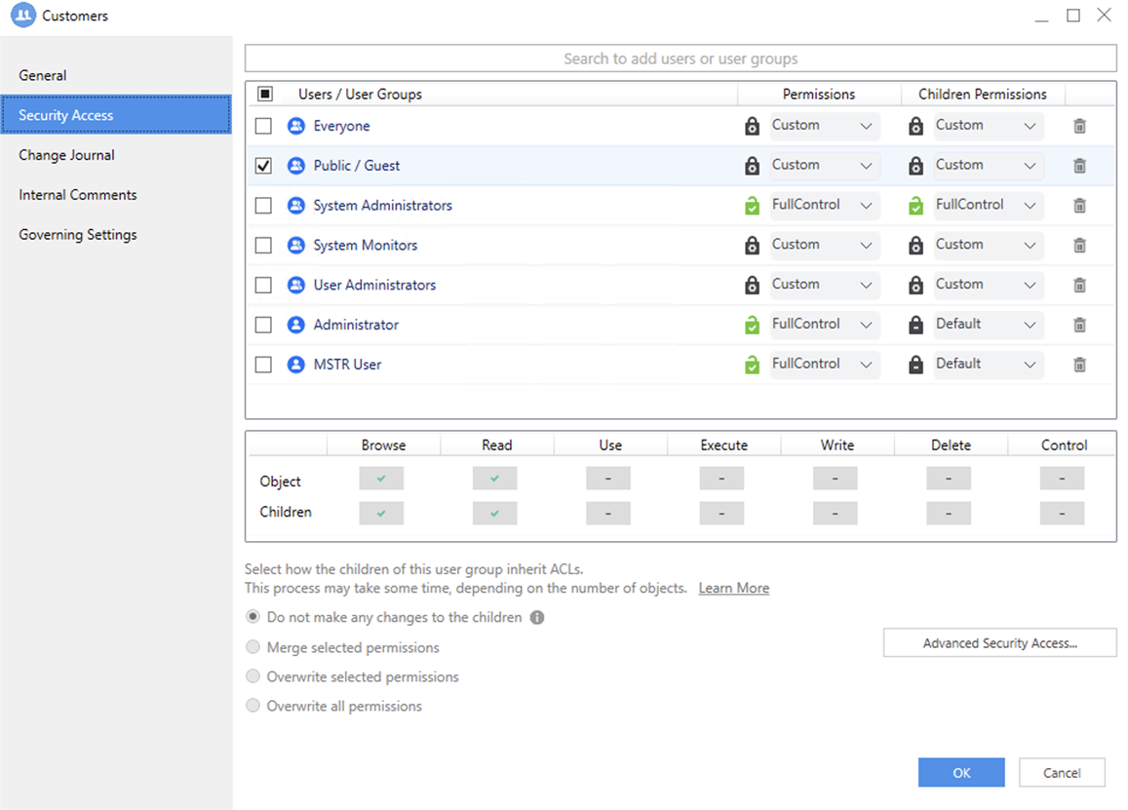Open the Learn More link
The width and height of the screenshot is (1128, 810).
(x=733, y=589)
